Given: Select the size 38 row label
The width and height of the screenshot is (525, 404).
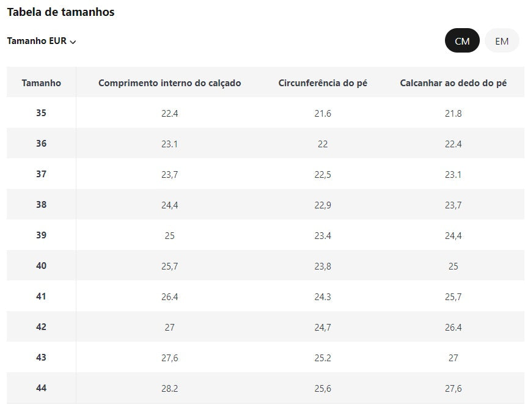Looking at the screenshot, I should (x=41, y=205).
